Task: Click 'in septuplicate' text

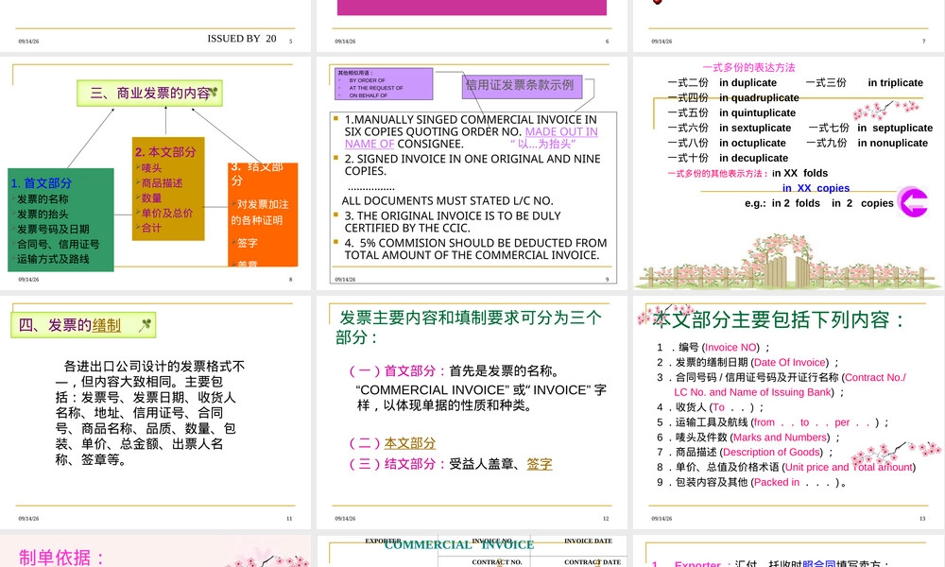Action: point(895,128)
